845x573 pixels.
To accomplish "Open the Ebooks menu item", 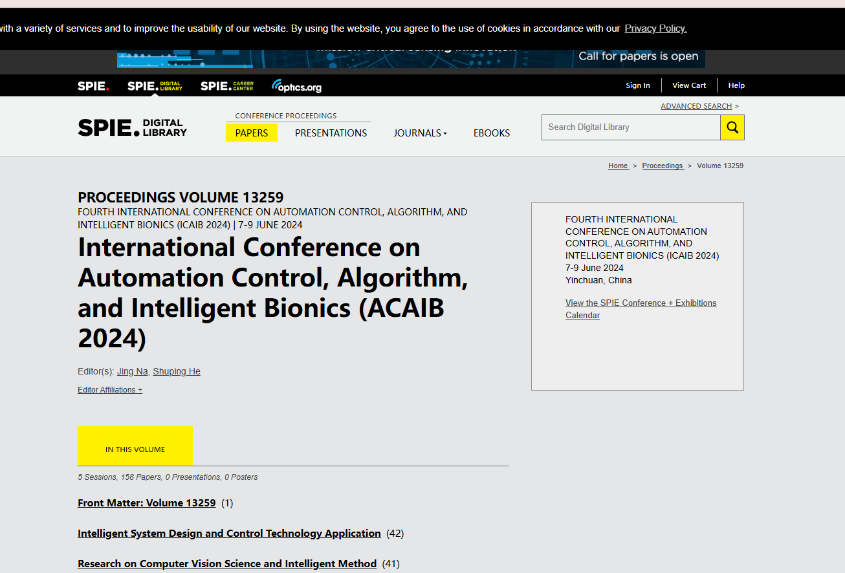I will 492,133.
